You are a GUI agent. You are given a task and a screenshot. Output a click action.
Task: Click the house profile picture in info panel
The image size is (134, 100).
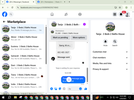pos(110,27)
